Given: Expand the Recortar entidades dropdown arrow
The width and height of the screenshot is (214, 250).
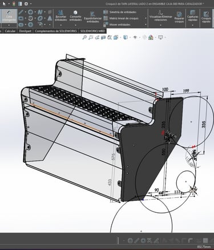Looking at the screenshot, I should coord(61,25).
